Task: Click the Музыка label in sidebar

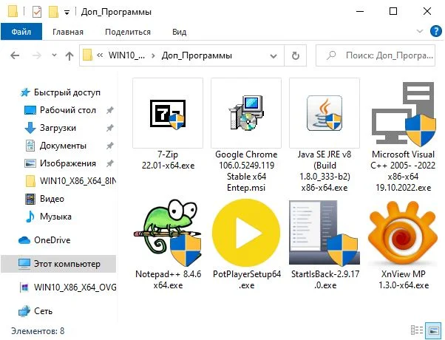Action: (55, 217)
